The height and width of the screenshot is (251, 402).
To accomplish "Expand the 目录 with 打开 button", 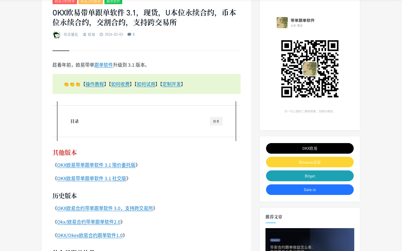I will (216, 121).
